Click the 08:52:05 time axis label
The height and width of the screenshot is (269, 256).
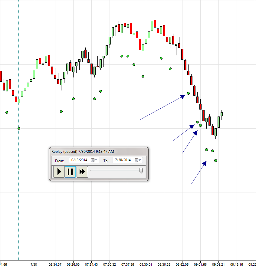[x=182, y=264]
